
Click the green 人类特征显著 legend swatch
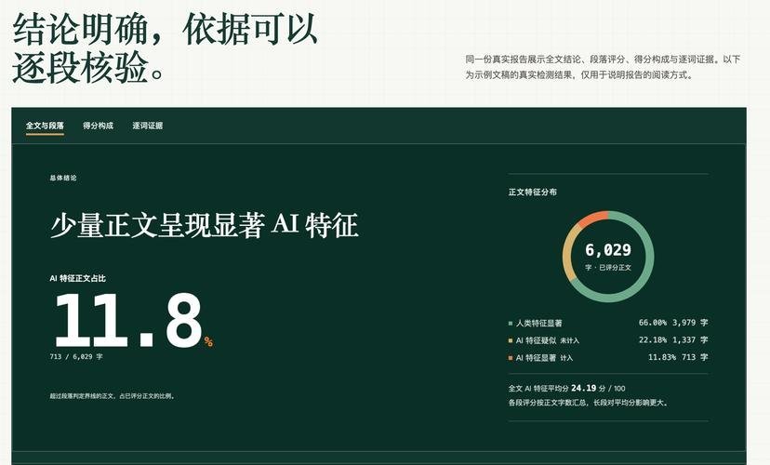click(x=511, y=324)
